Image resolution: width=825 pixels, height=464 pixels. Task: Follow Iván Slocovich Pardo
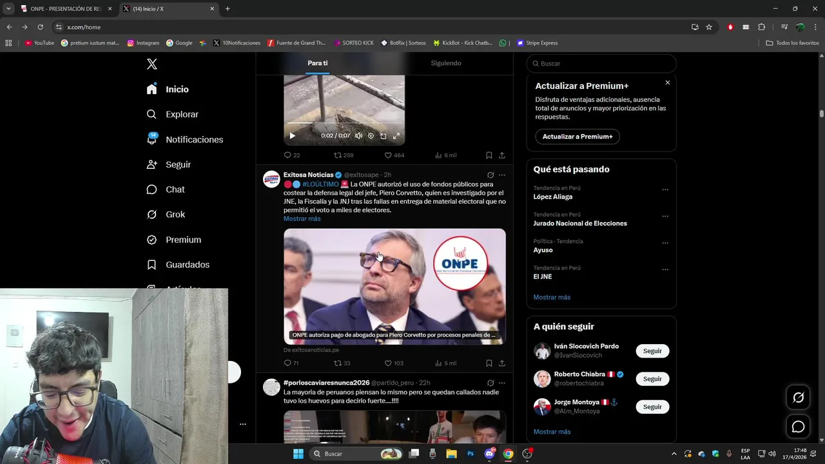pyautogui.click(x=652, y=351)
